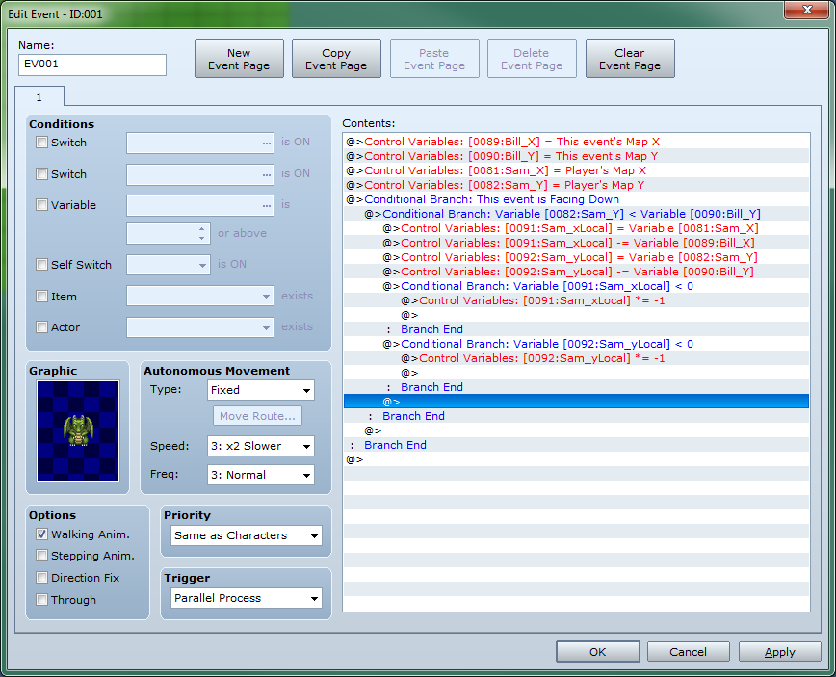The height and width of the screenshot is (677, 836).
Task: Select event page tab 1
Action: tap(39, 97)
